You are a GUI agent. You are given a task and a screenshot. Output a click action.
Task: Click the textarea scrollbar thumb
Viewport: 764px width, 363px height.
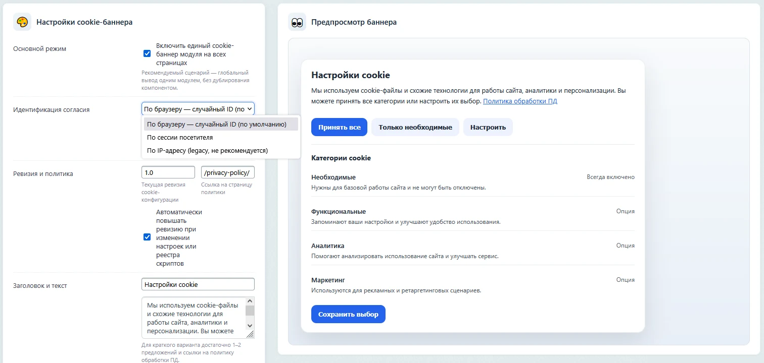coord(250,310)
